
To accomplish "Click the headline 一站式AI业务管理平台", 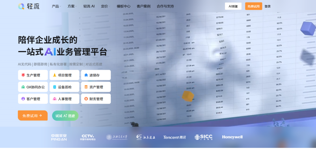I will click(x=62, y=52).
